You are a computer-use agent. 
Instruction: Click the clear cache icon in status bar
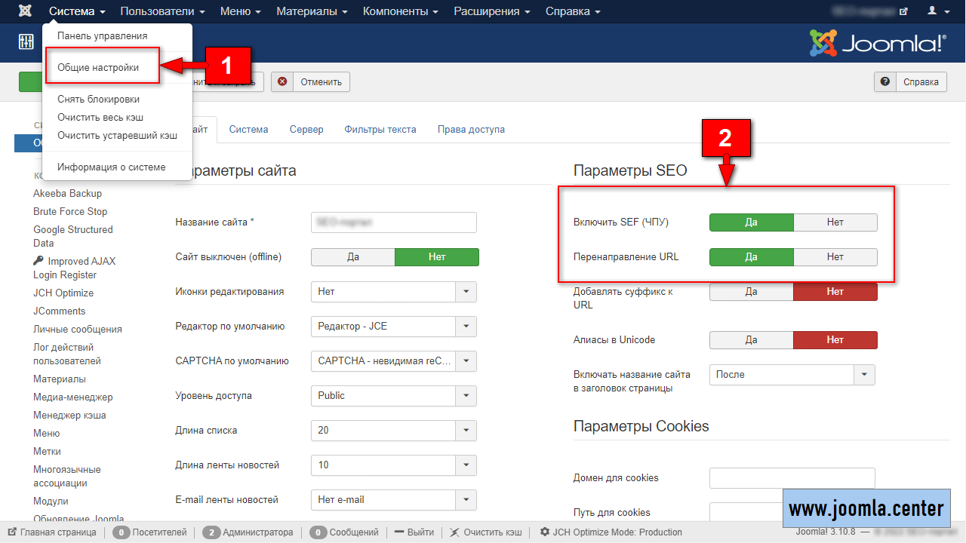(454, 532)
